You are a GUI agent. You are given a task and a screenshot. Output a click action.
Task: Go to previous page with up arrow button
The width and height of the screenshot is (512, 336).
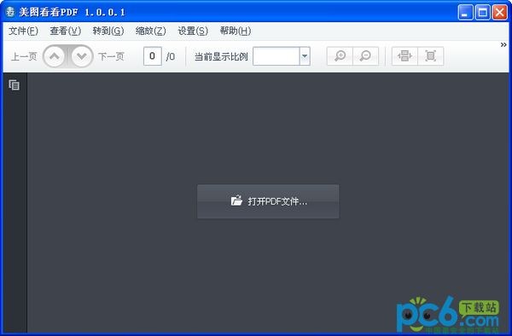coord(55,56)
